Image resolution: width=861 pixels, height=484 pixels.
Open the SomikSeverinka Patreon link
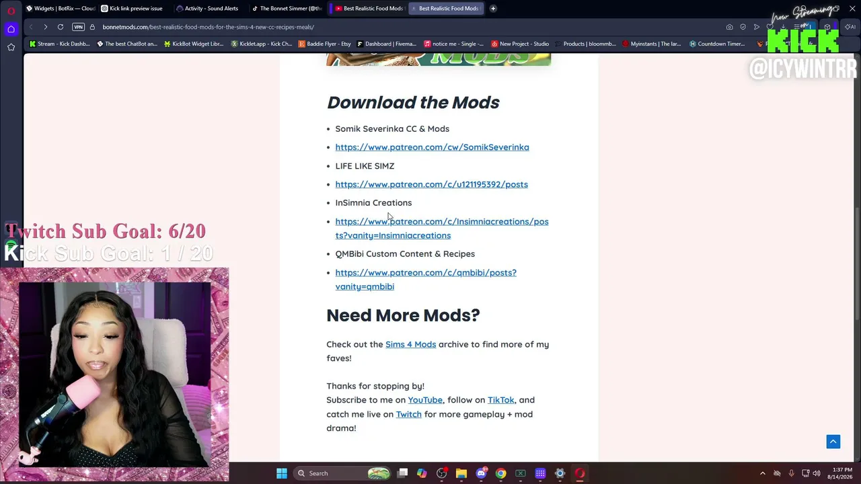[x=432, y=147]
